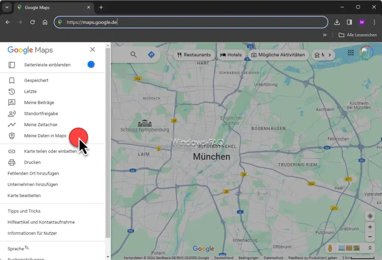The image size is (382, 260).
Task: Filter map by Restaurants chip
Action: click(x=194, y=55)
